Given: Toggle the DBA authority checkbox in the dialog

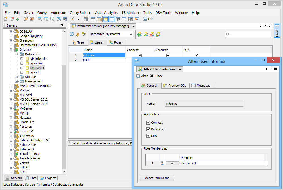Looking at the screenshot, I should [148, 136].
